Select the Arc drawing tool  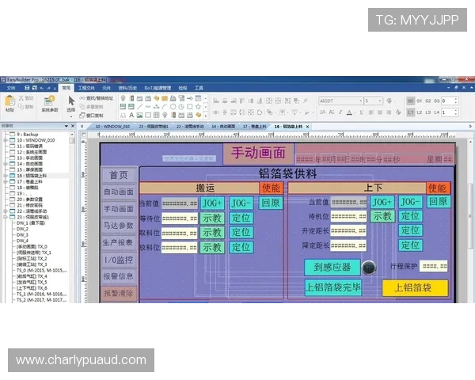(165, 107)
